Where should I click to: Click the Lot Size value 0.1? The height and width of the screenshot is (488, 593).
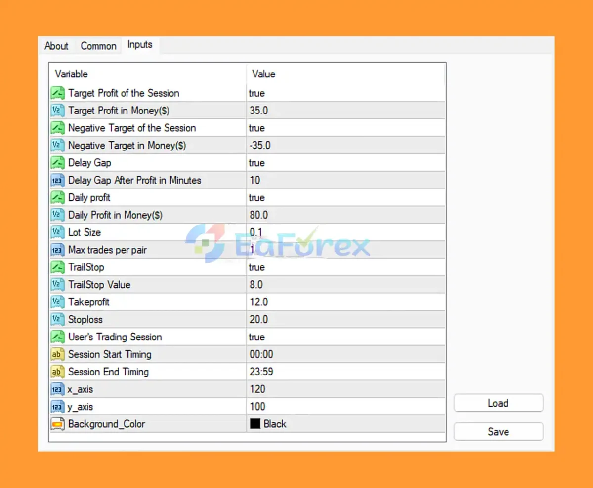click(256, 232)
